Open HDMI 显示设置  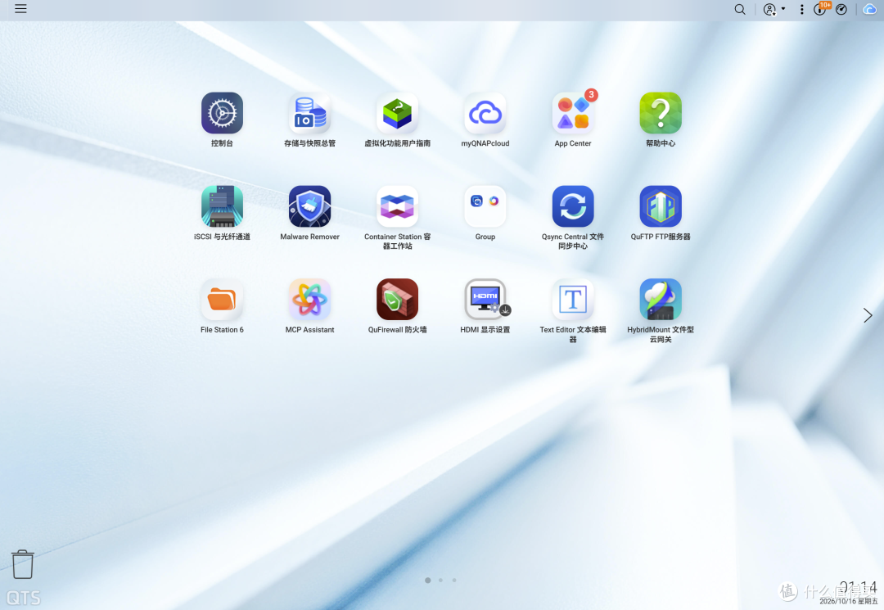pyautogui.click(x=485, y=300)
